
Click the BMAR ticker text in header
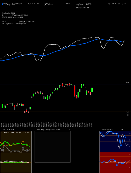(x=68, y=4)
